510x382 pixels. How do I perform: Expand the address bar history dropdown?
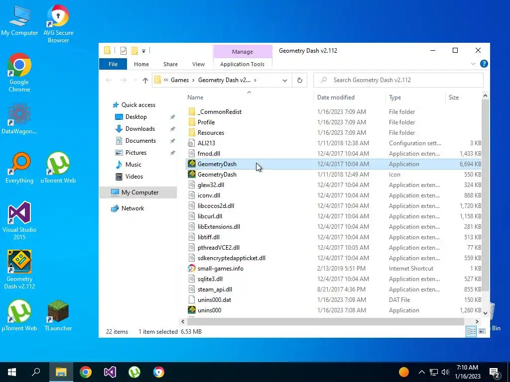pos(284,80)
